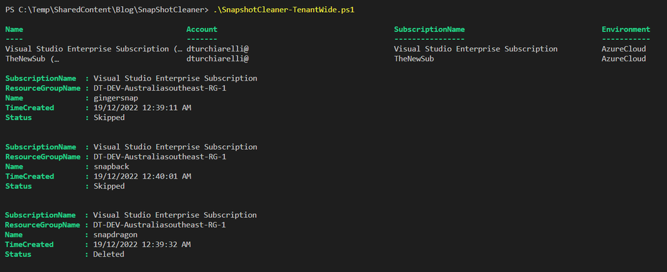Click the 12:40:01 AM TimeCreated value
667x272 pixels.
[x=142, y=176]
